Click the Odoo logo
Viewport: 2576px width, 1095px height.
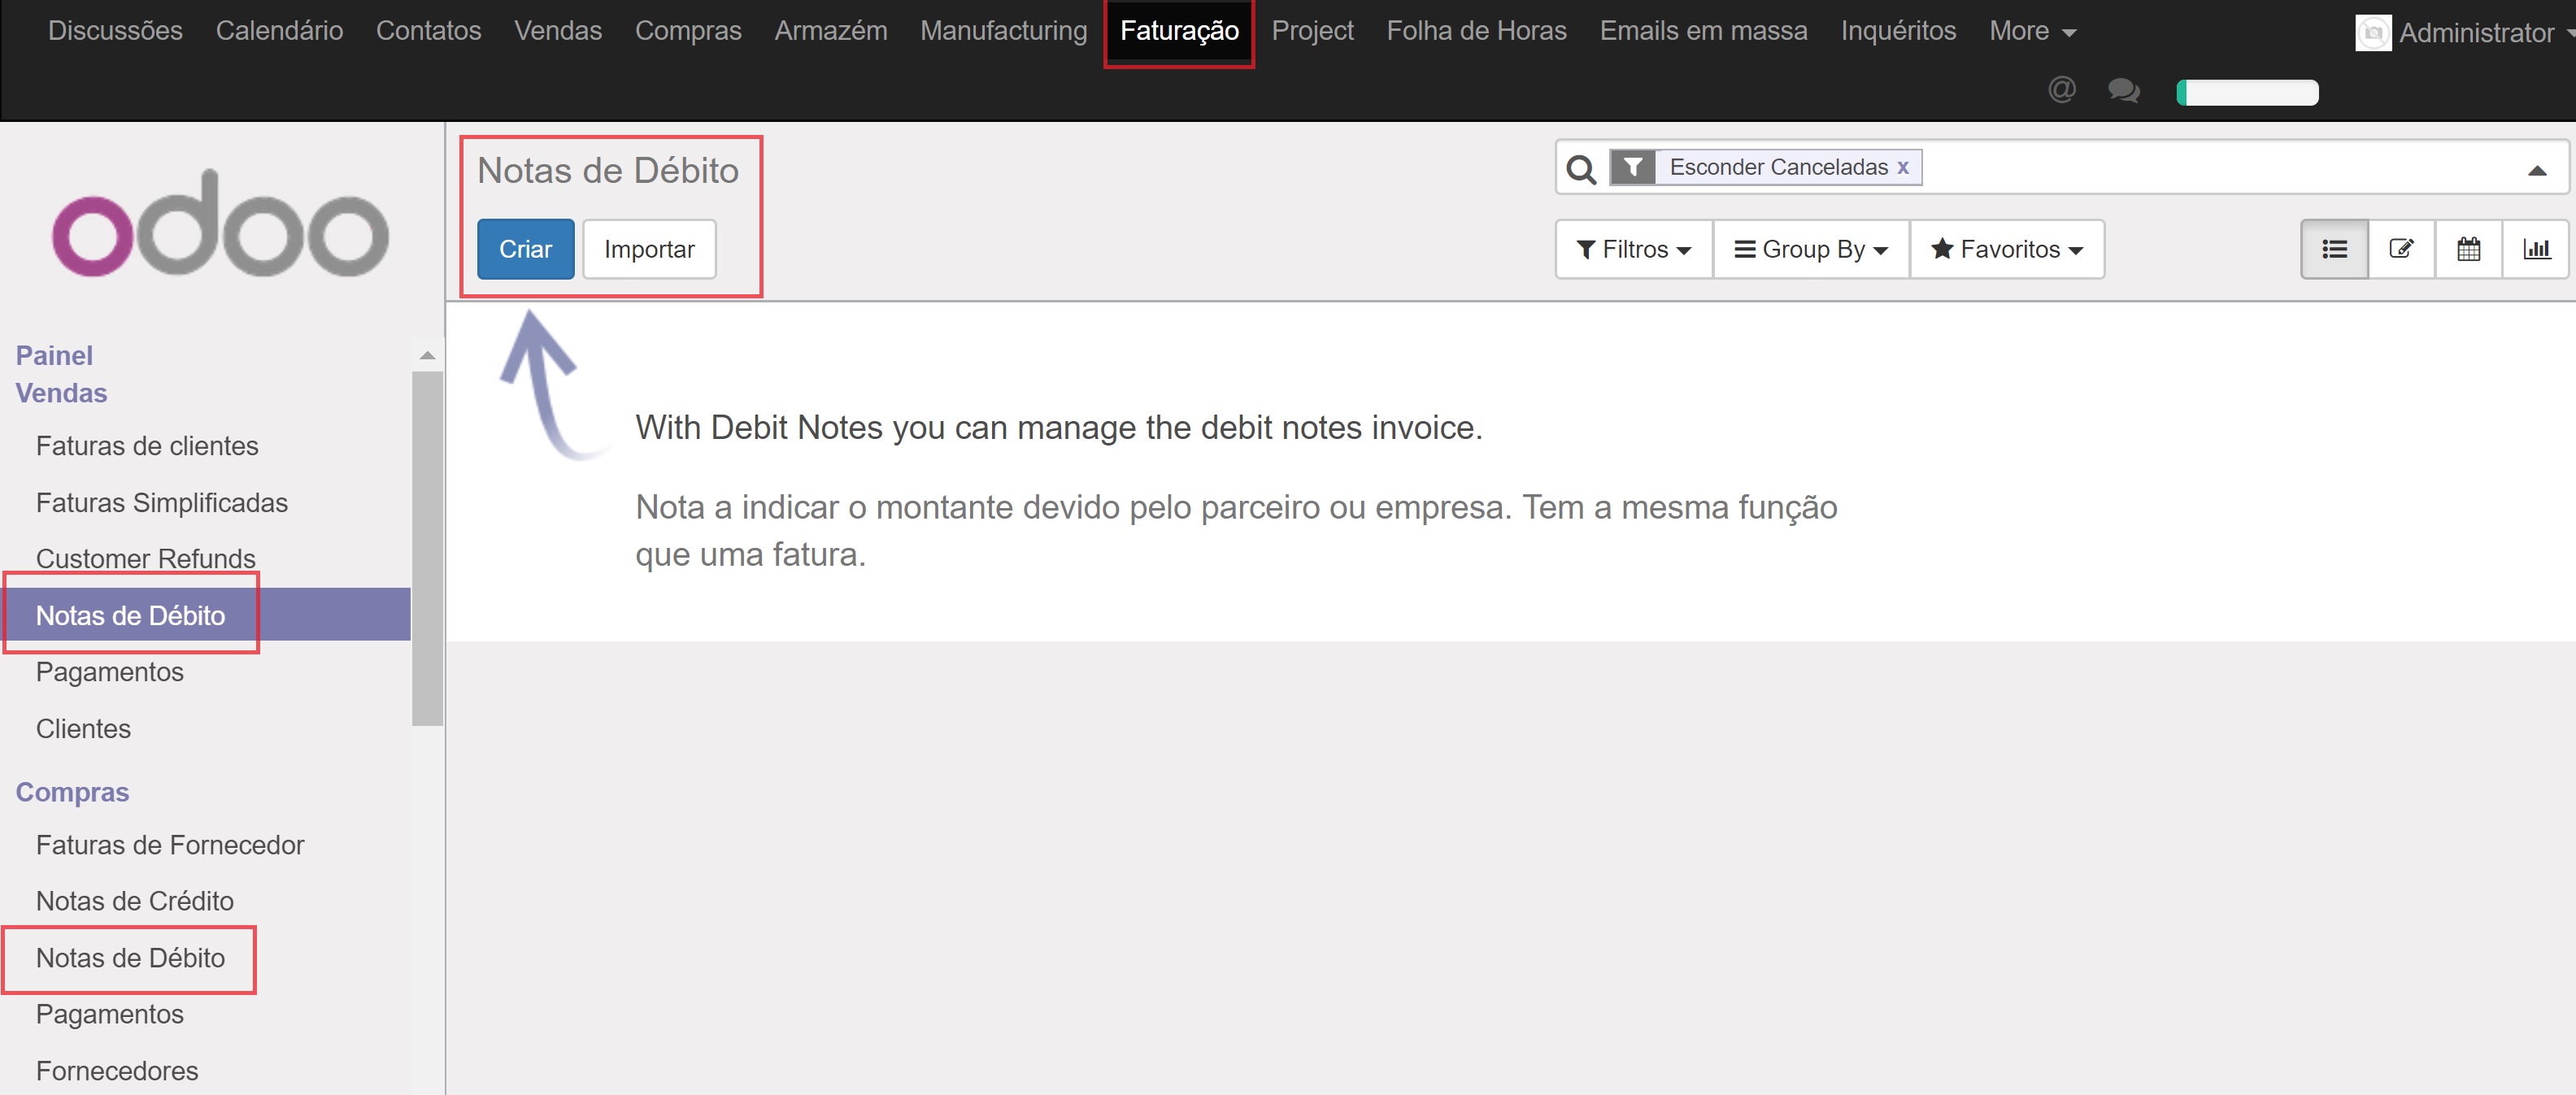[220, 224]
